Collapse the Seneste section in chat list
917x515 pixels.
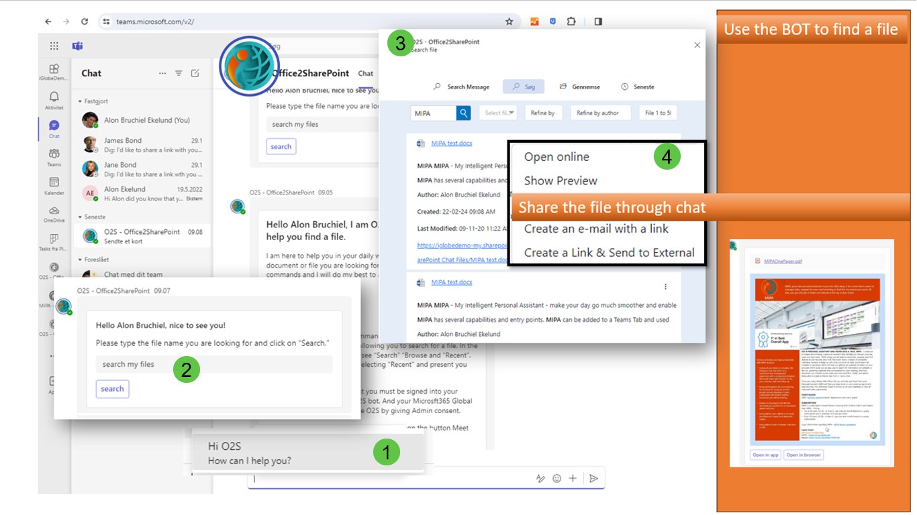tap(93, 217)
